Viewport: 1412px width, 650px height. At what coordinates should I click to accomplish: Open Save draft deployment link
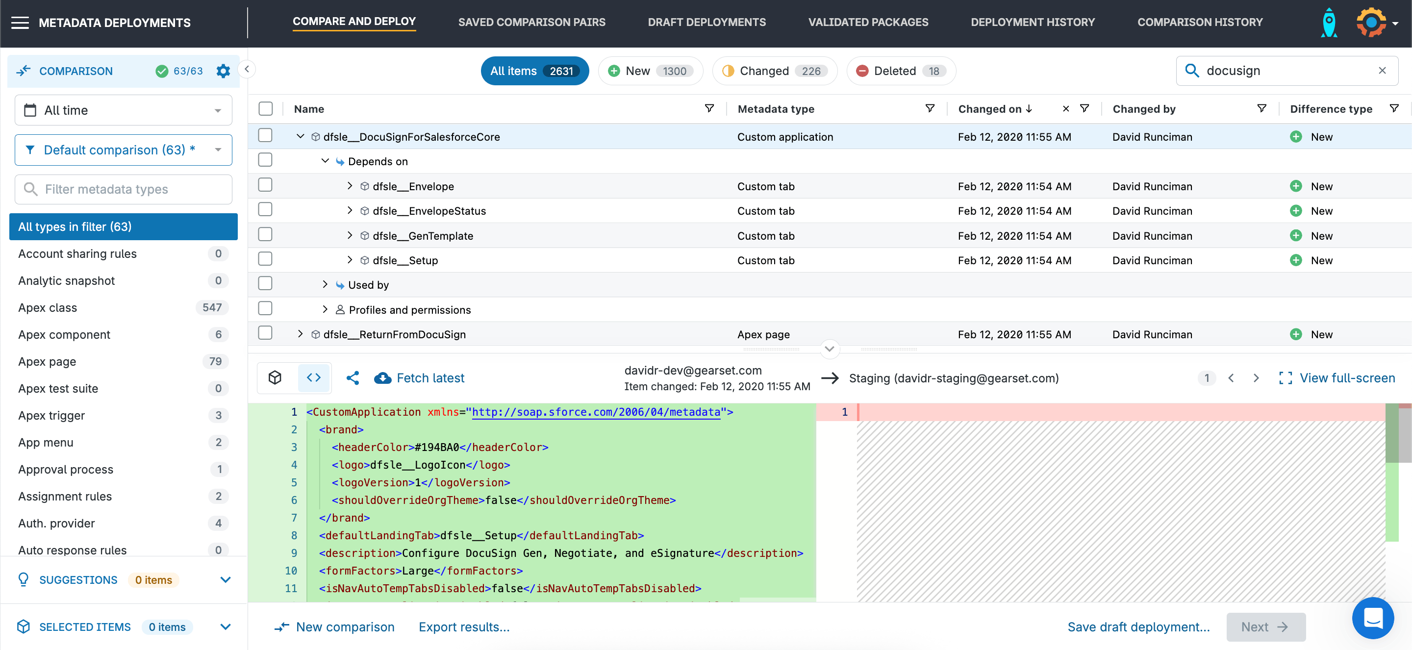coord(1138,626)
